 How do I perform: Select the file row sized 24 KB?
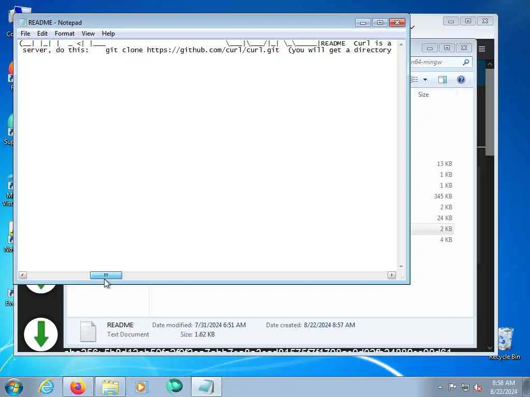pos(433,218)
